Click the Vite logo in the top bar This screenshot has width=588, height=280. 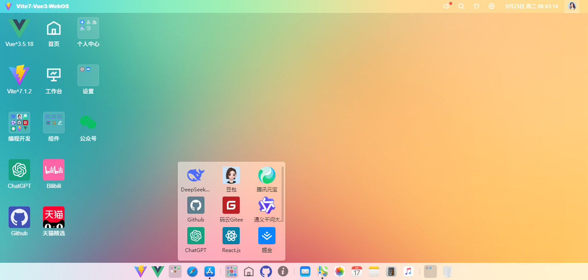tap(8, 6)
